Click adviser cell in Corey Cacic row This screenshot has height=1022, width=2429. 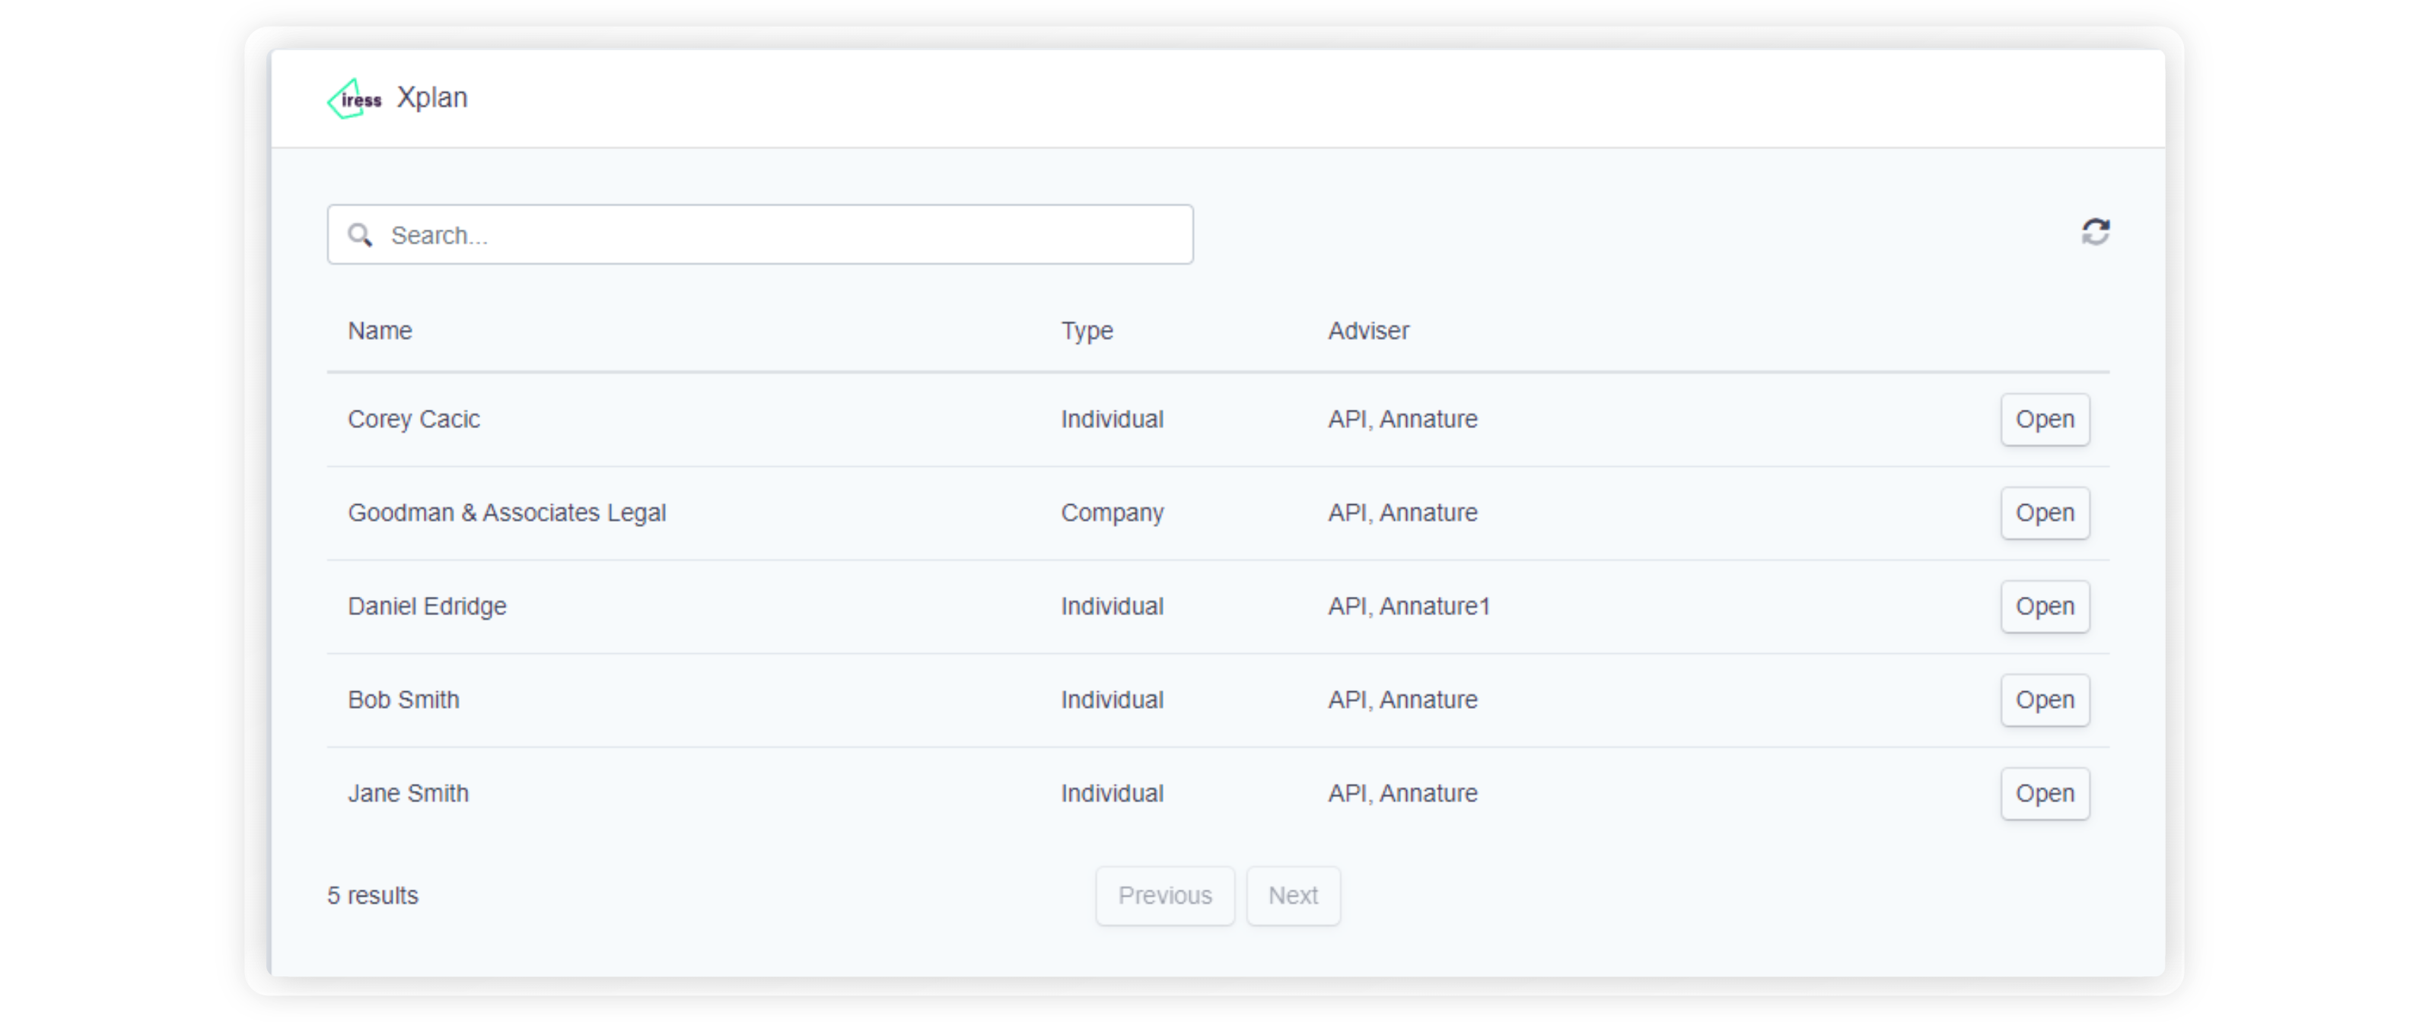tap(1402, 419)
